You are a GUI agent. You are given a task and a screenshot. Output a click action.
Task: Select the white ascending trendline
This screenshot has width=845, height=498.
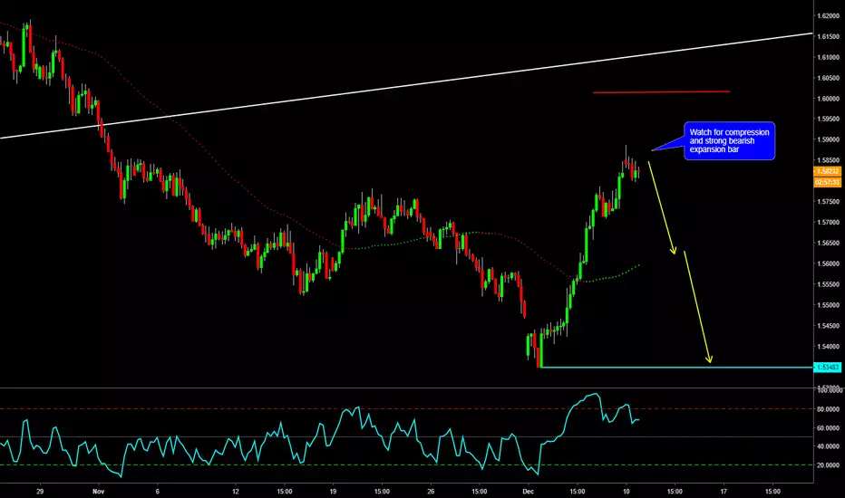click(406, 86)
